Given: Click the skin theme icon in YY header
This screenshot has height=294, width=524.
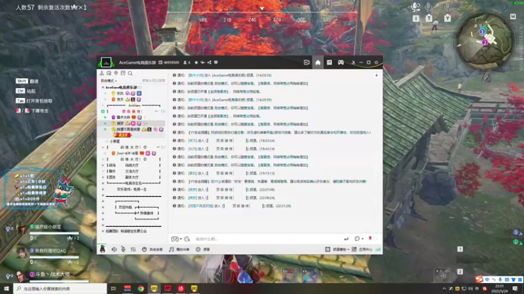Looking at the screenshot, I should pyautogui.click(x=353, y=62).
